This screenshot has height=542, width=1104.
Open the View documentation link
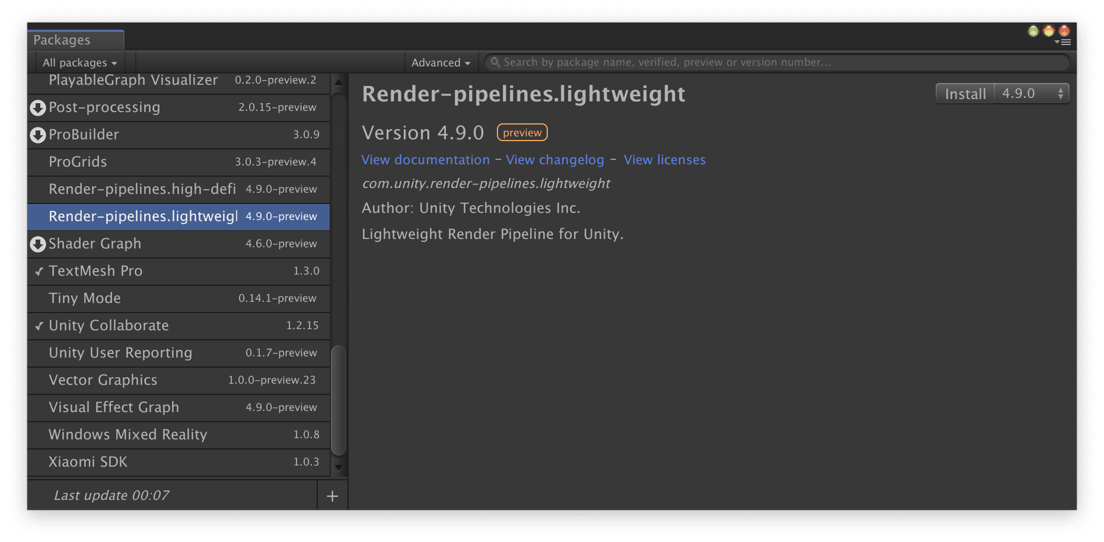coord(425,160)
